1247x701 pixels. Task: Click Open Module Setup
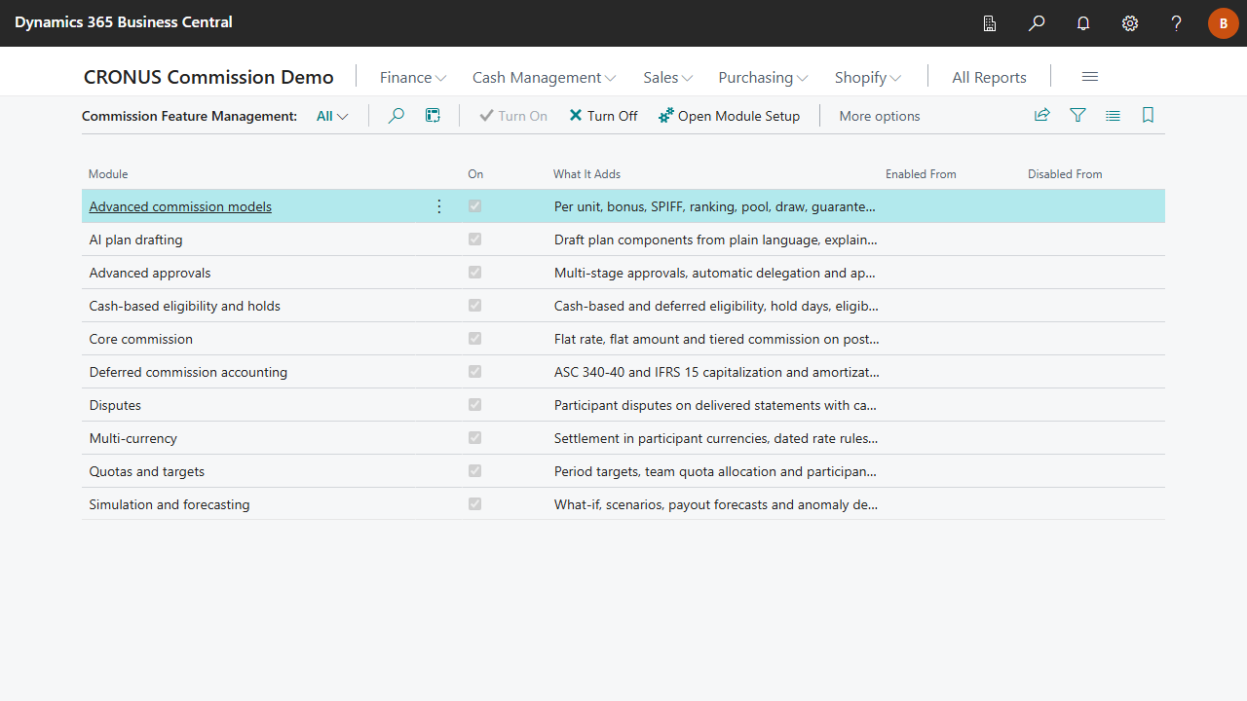(729, 116)
